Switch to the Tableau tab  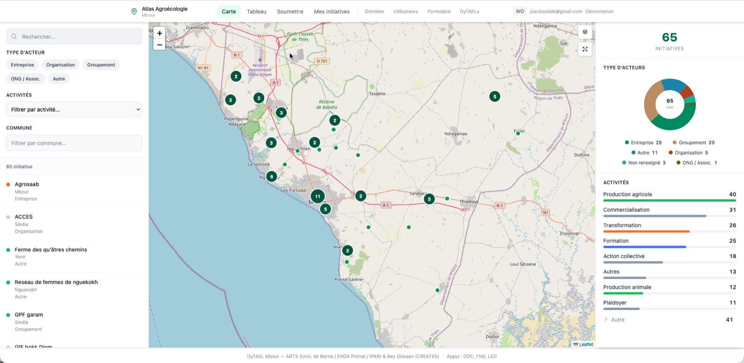257,12
